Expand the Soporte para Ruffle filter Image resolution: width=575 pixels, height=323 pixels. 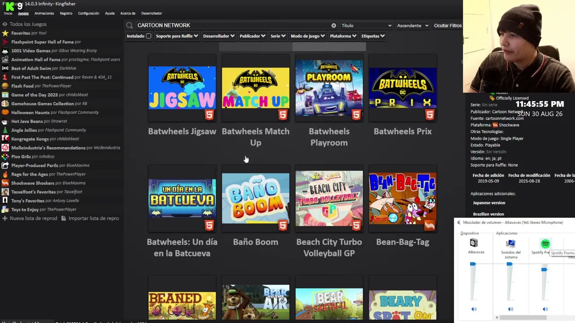click(x=177, y=36)
